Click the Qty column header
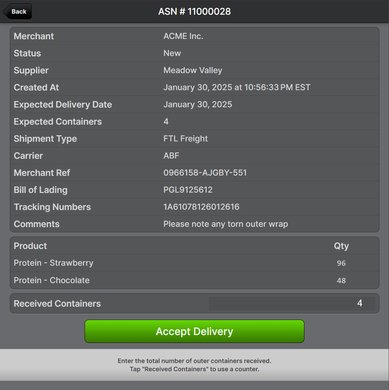 click(x=341, y=246)
